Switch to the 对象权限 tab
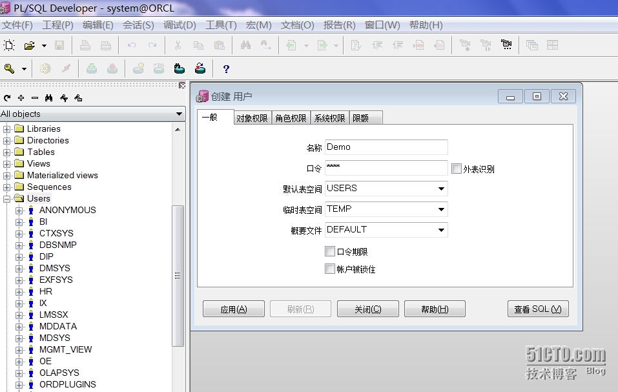This screenshot has width=618, height=392. (252, 118)
